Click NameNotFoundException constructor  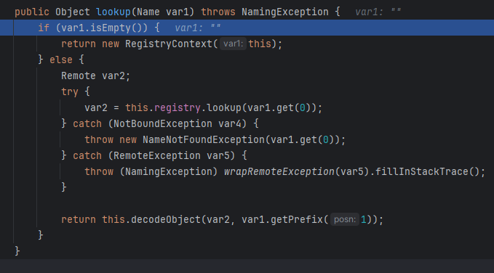coord(204,139)
